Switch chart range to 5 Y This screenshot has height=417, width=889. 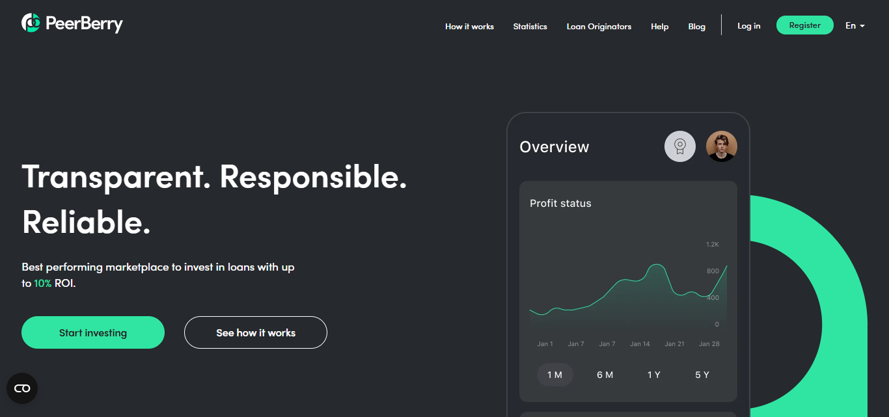(702, 375)
